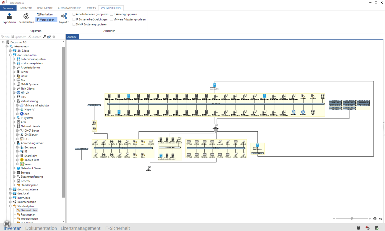
Task: Open the EXTRAS ribbon tab
Action: pyautogui.click(x=91, y=8)
